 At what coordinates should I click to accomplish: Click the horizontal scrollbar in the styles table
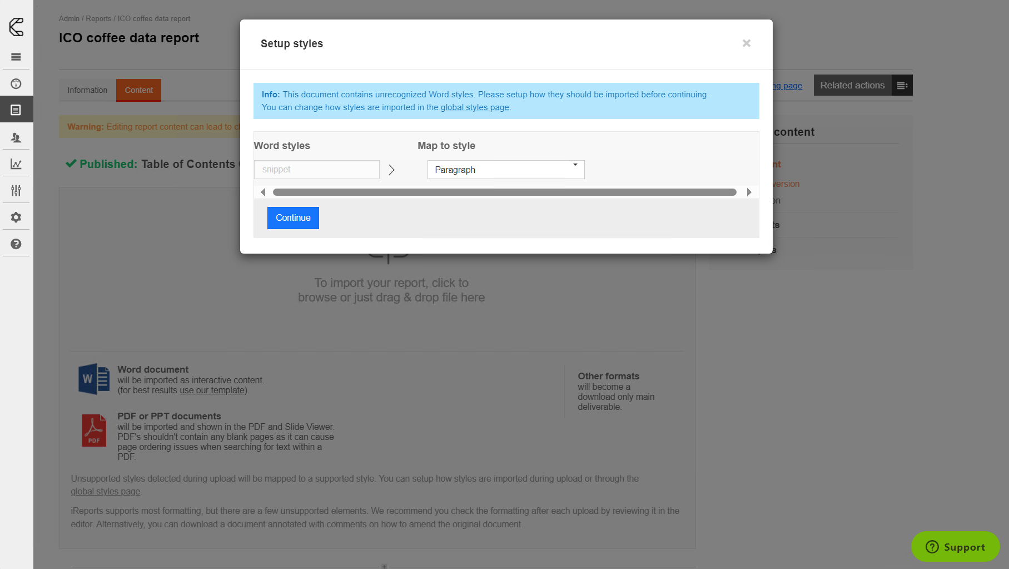pyautogui.click(x=504, y=192)
